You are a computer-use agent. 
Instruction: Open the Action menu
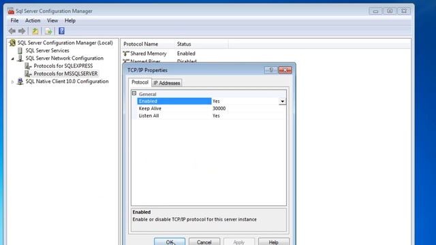pos(33,20)
